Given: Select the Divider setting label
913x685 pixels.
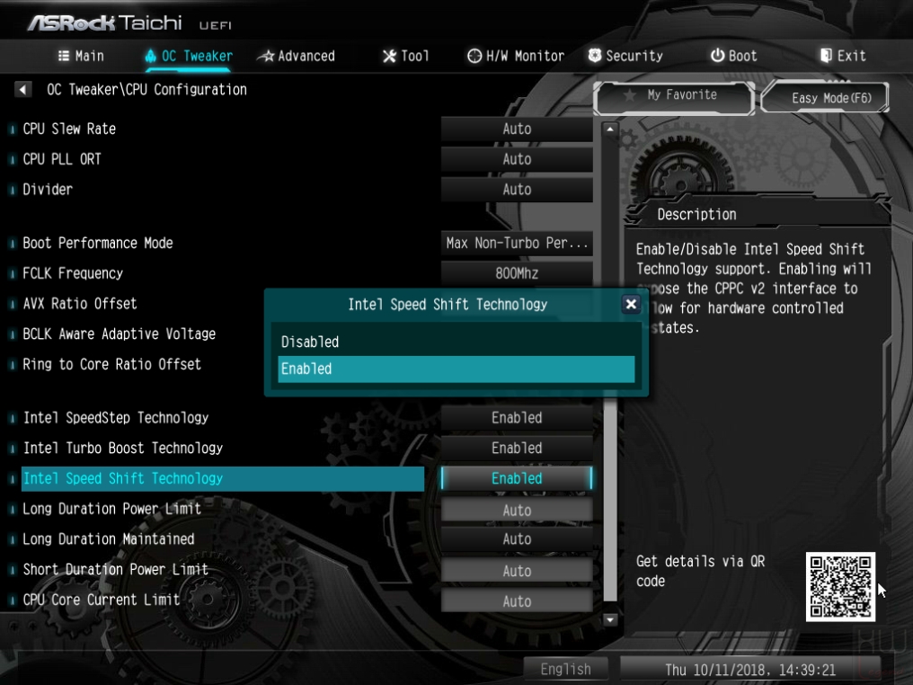Looking at the screenshot, I should pos(48,190).
